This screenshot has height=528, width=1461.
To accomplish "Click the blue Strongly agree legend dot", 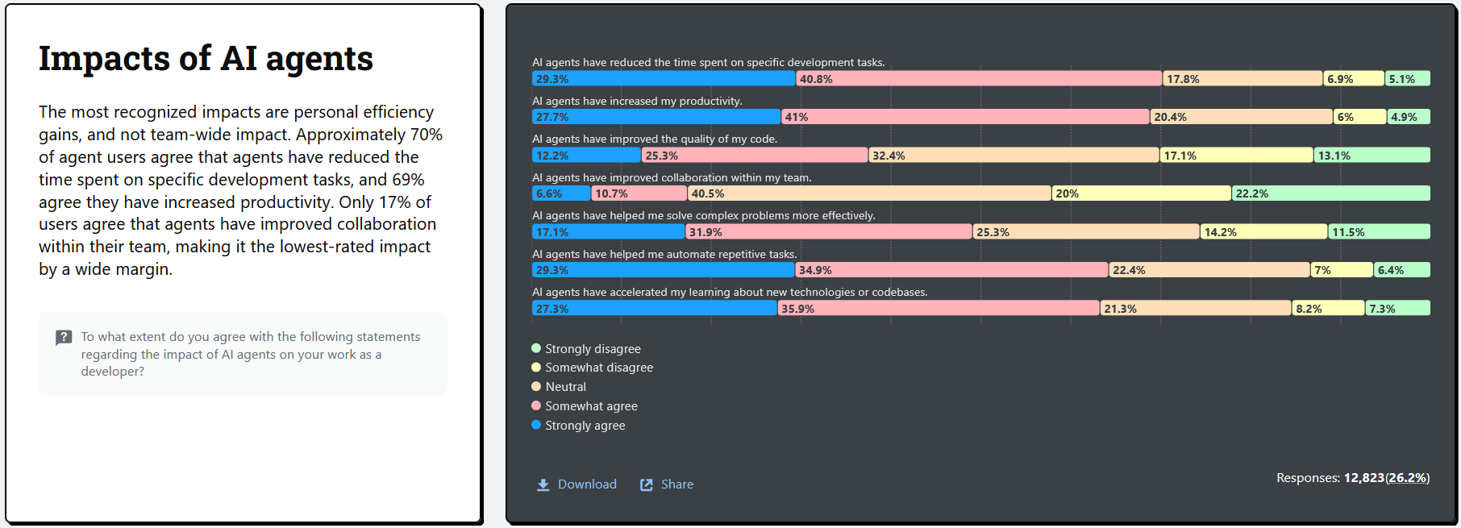I will (535, 425).
